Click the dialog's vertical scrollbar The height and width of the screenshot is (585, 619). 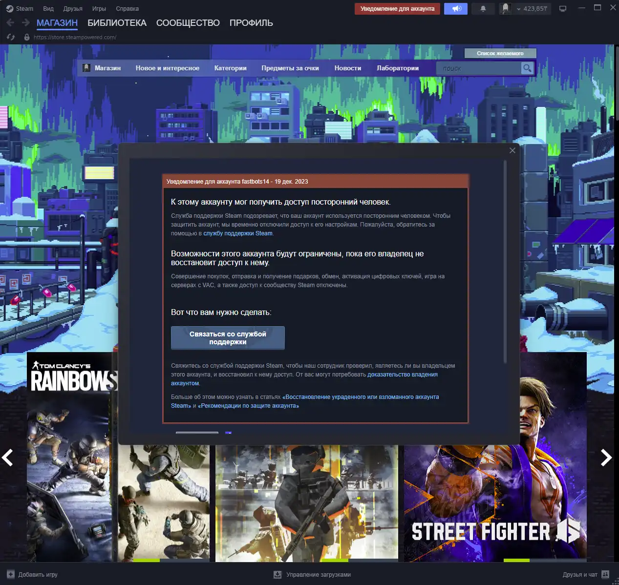505,261
